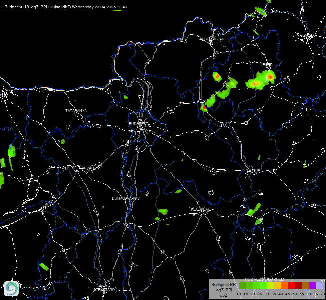
Task: Click the 'logZ_PPI' legend caption
Action: (223, 290)
